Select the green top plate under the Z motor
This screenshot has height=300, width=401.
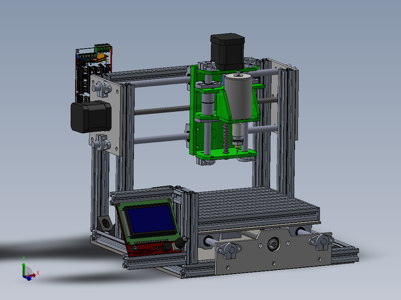point(228,70)
